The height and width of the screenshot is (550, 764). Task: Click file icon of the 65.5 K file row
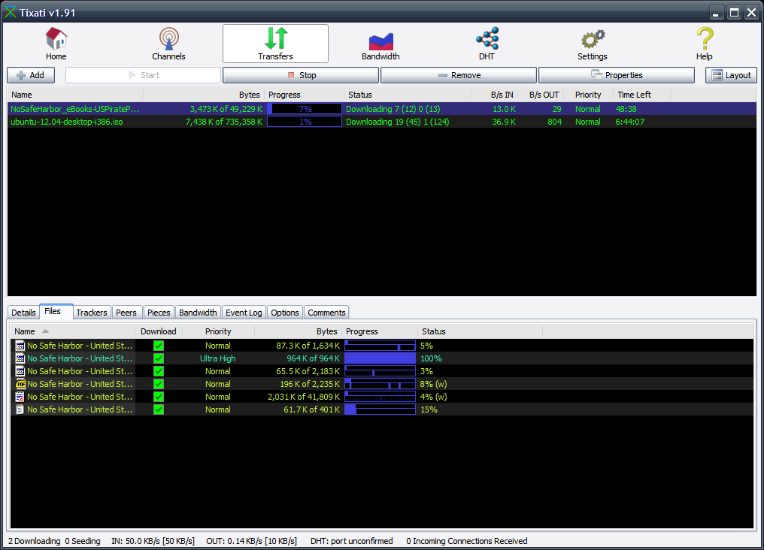(x=20, y=371)
